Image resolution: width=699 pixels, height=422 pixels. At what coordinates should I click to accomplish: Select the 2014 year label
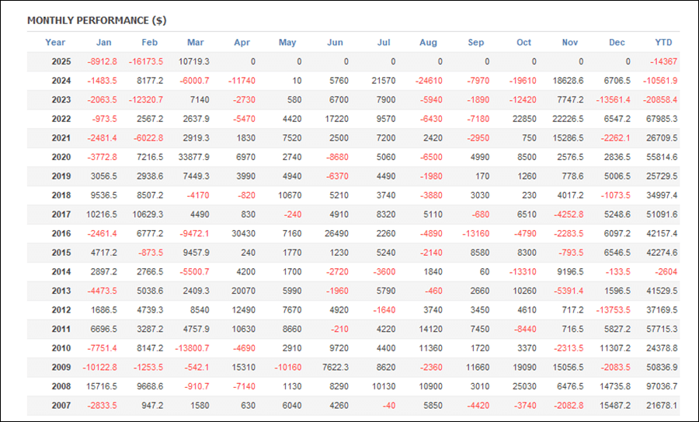point(61,272)
